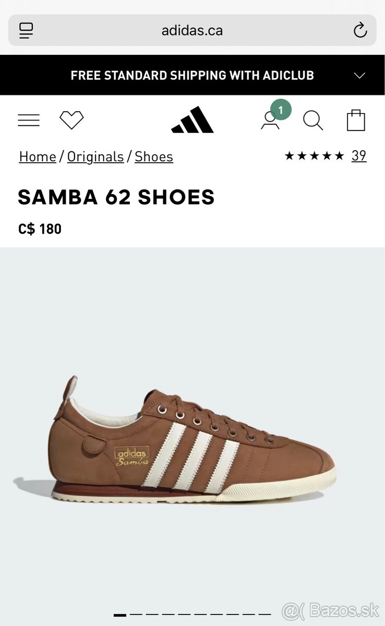Select the second image carousel indicator

pyautogui.click(x=136, y=615)
